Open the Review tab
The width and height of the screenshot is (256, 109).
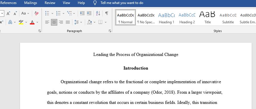[x=50, y=3]
